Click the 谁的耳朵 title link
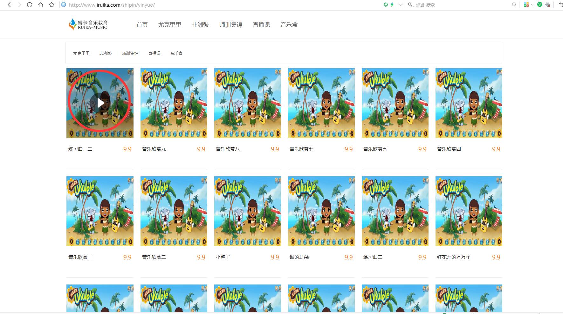The width and height of the screenshot is (563, 314). [x=299, y=257]
